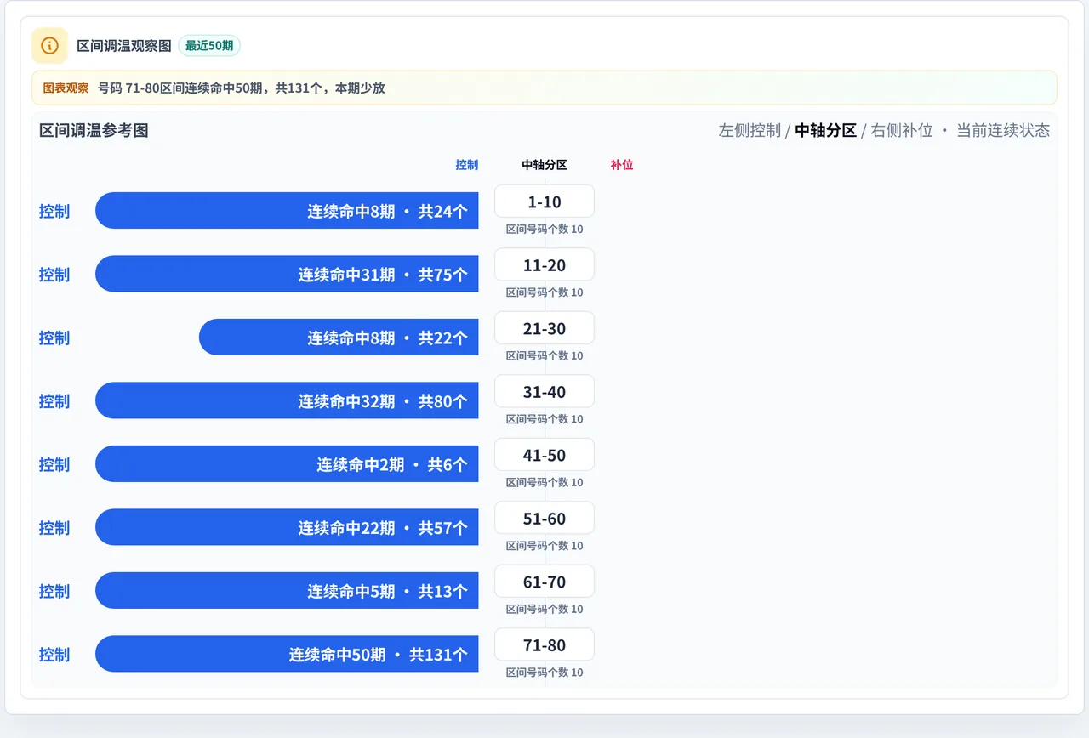Select the bar 连续命中22期 · 共57个
Image resolution: width=1089 pixels, height=738 pixels.
click(287, 527)
